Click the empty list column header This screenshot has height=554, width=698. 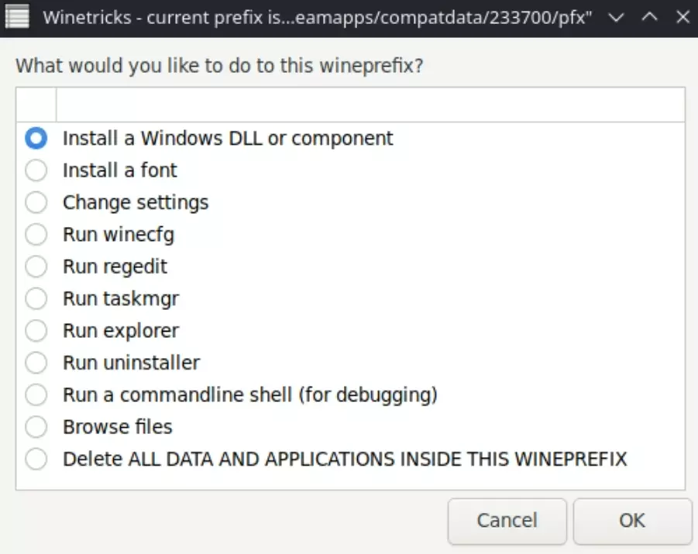click(x=370, y=105)
